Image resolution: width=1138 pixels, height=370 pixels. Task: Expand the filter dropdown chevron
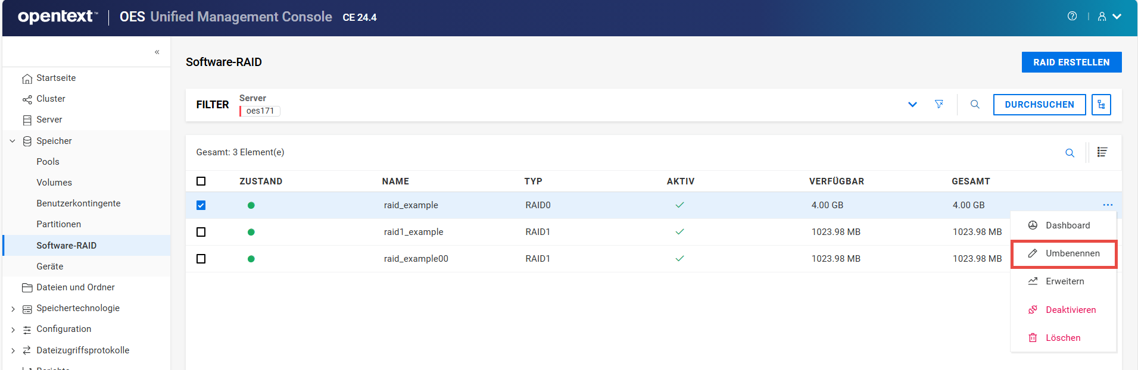[x=912, y=105]
